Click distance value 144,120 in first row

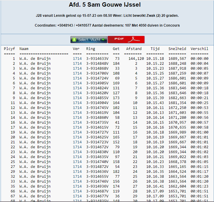point(136,59)
